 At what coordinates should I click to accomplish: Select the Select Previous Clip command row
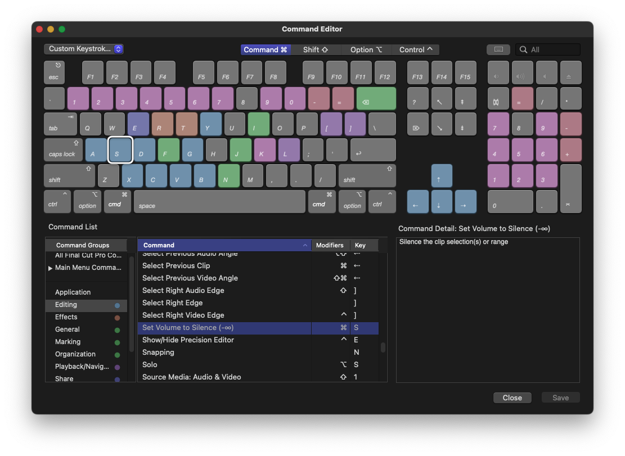tap(258, 265)
